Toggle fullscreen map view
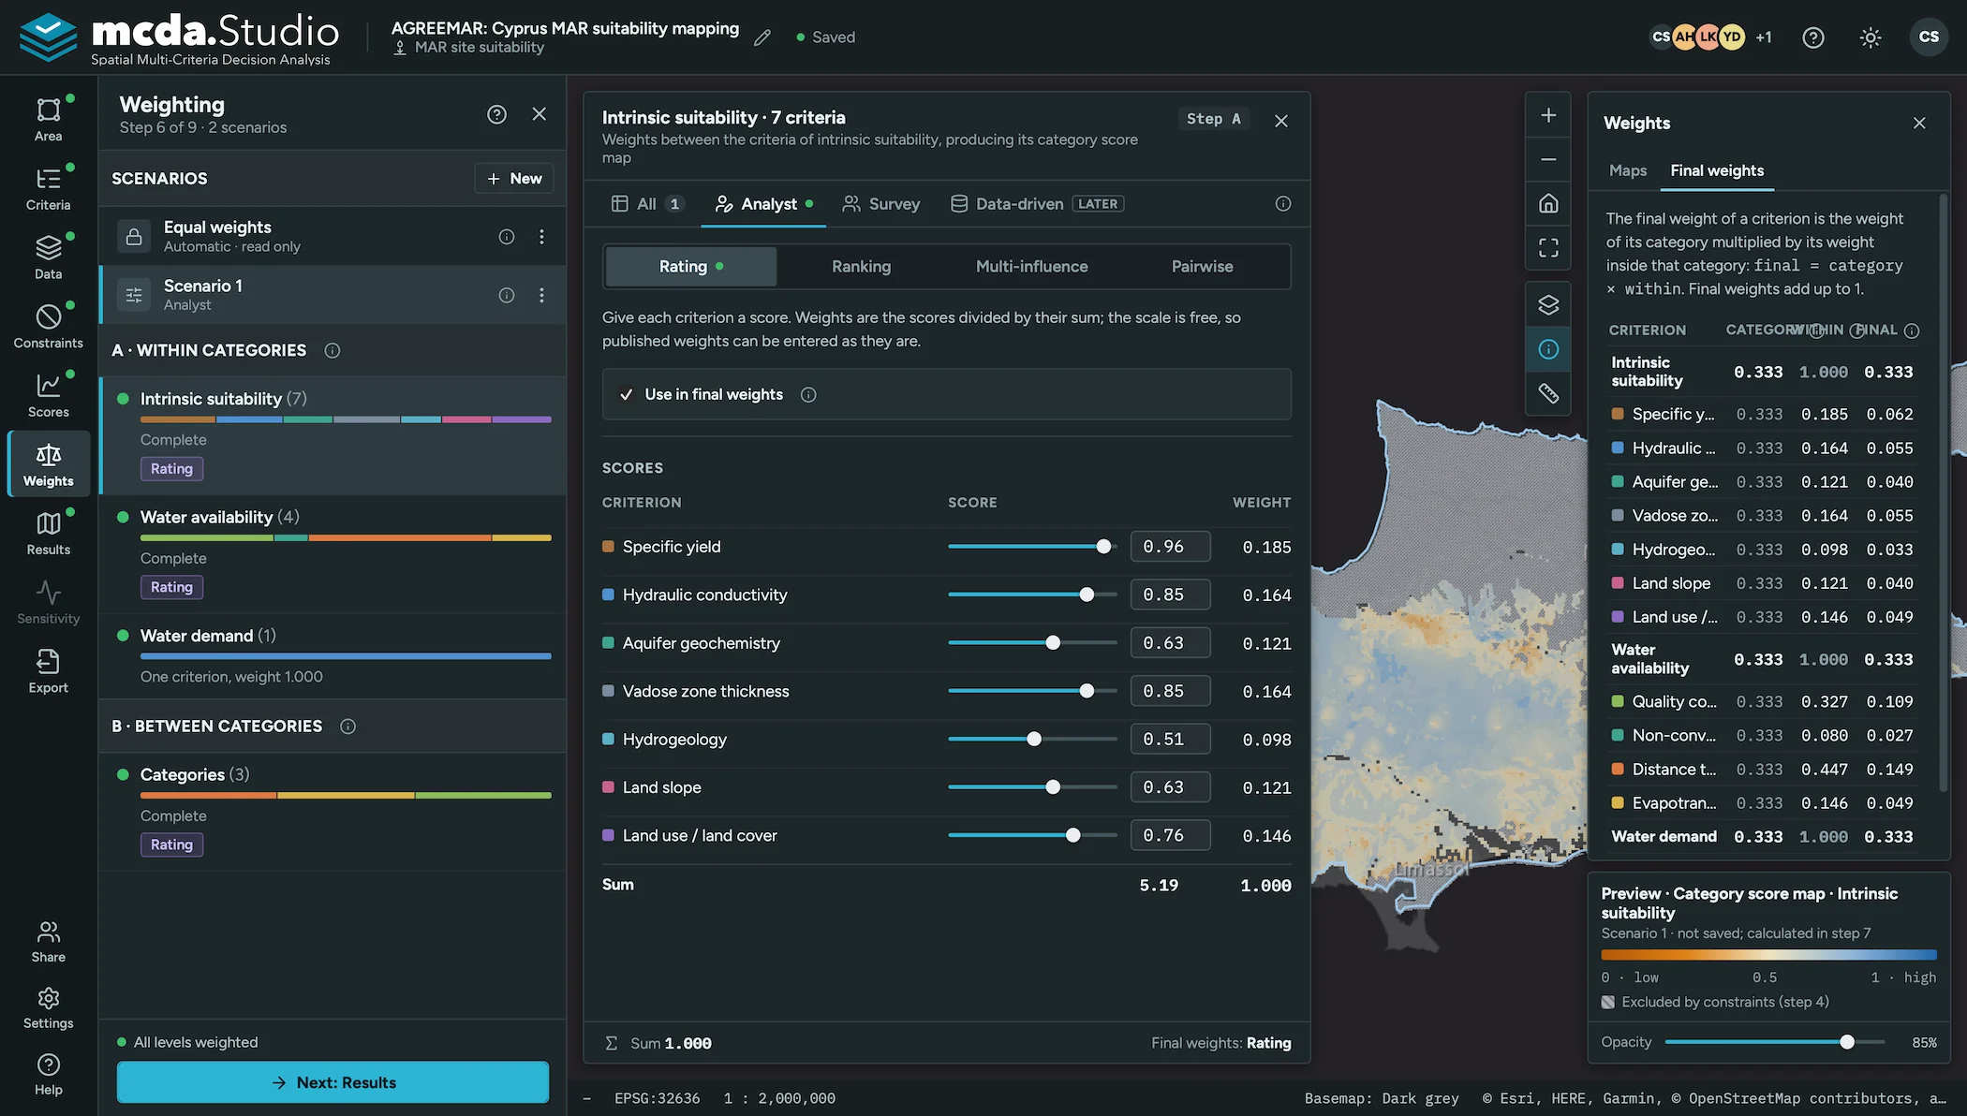This screenshot has height=1116, width=1967. [1548, 247]
